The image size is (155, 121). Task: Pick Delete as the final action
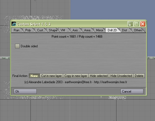click(x=139, y=76)
